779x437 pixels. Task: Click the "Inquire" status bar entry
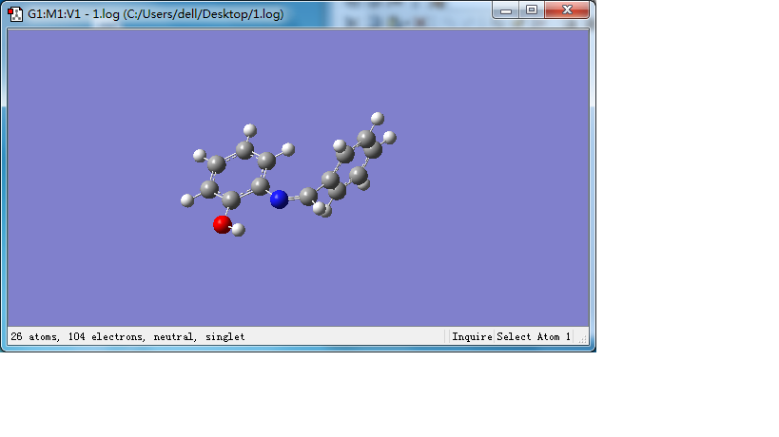pos(472,337)
